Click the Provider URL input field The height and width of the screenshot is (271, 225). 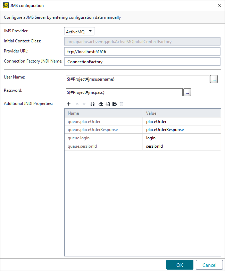click(142, 51)
